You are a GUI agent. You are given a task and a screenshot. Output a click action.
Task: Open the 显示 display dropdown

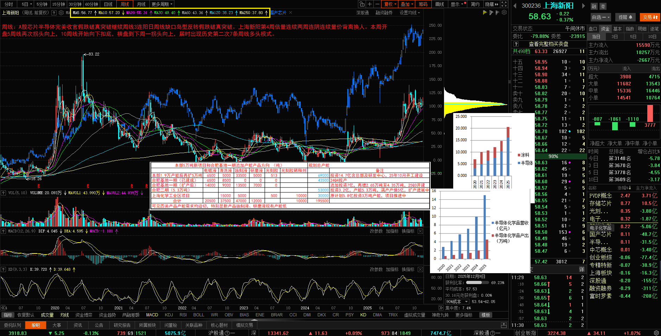(458, 4)
